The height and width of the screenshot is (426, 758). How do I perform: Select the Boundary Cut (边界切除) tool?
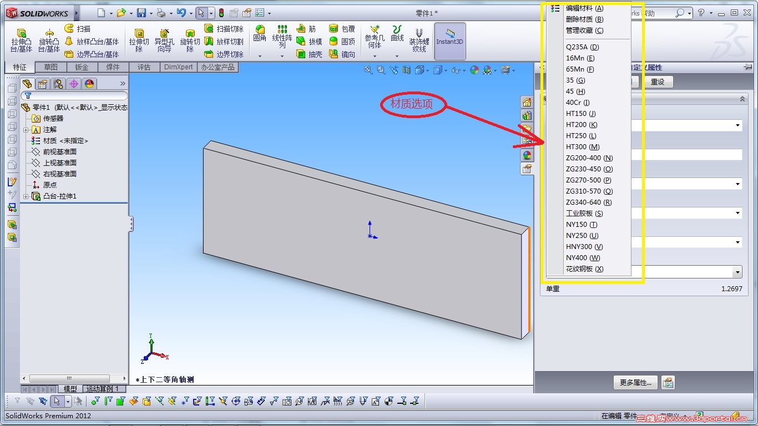tap(224, 54)
